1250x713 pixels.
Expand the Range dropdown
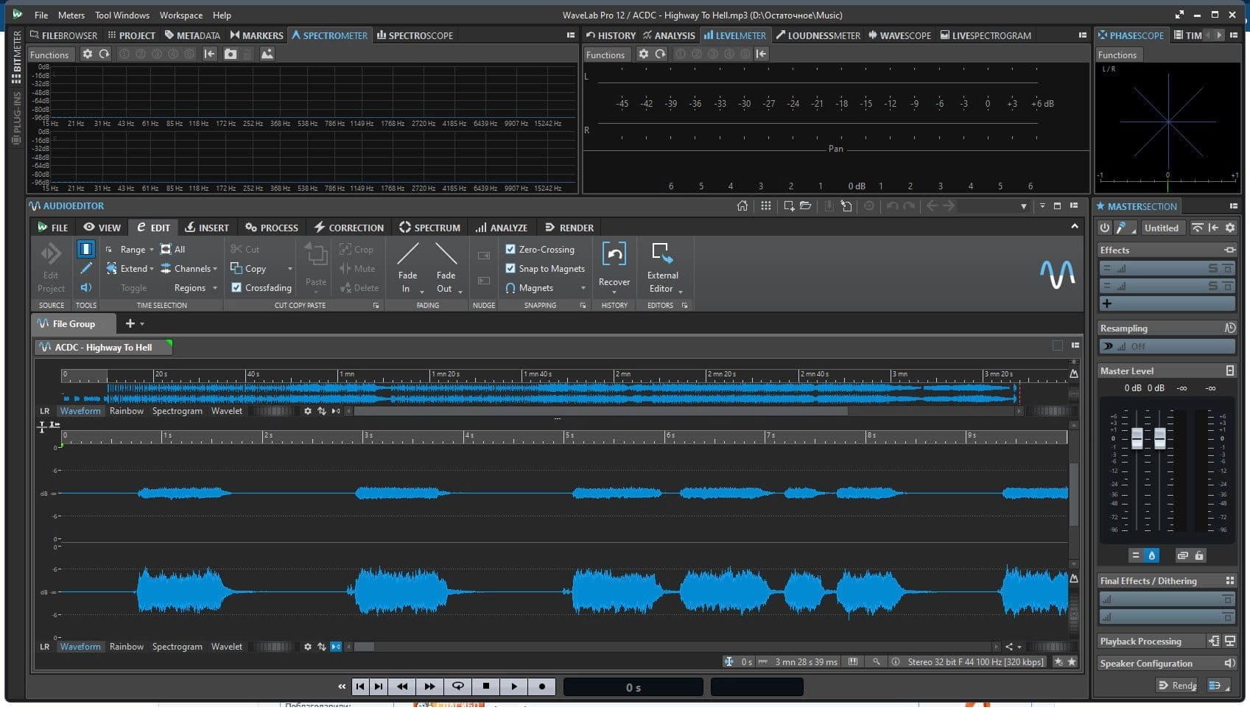click(152, 250)
